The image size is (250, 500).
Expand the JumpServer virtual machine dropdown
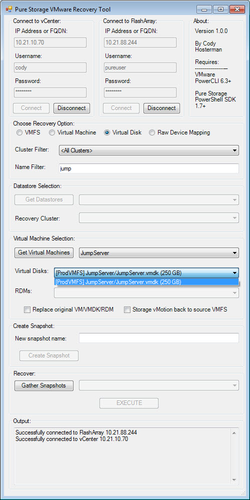159,253
